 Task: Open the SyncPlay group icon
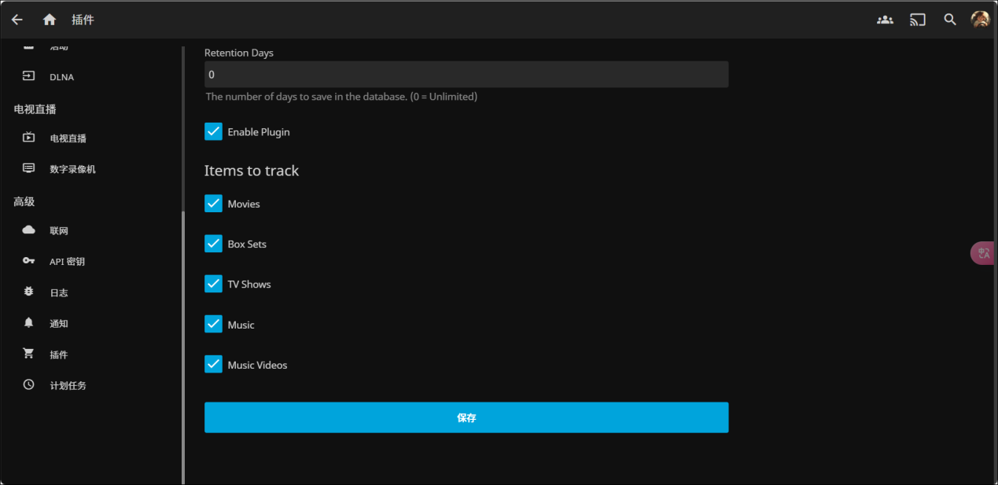click(885, 20)
